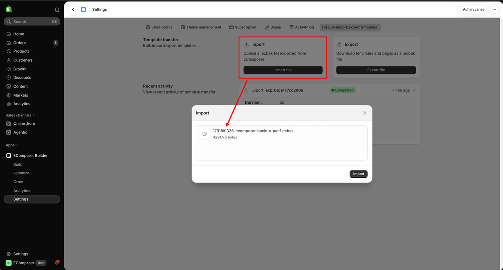Click the Export card upload icon
The image size is (503, 270).
tap(339, 44)
